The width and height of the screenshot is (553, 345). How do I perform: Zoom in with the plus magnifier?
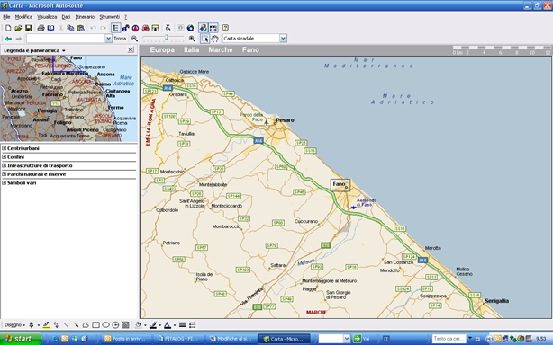pyautogui.click(x=192, y=39)
